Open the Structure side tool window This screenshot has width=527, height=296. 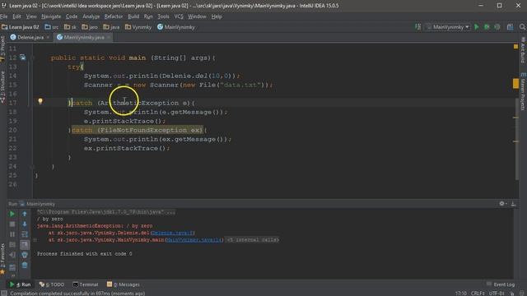click(2, 86)
